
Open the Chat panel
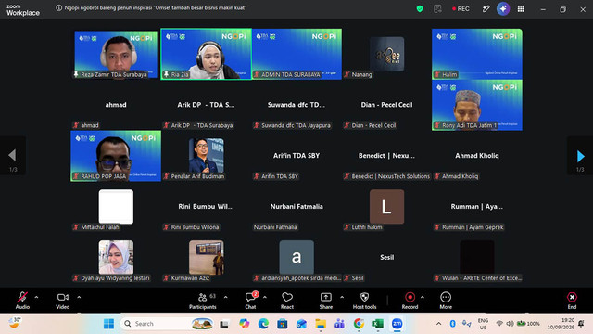250,301
